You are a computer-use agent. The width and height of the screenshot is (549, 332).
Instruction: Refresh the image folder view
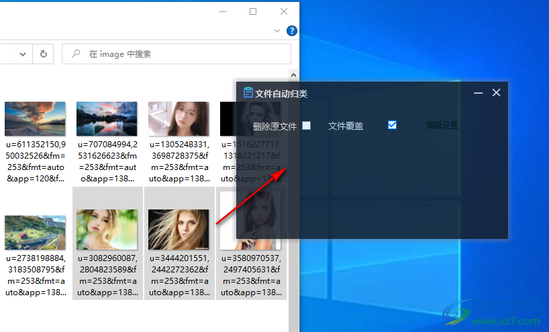point(43,54)
